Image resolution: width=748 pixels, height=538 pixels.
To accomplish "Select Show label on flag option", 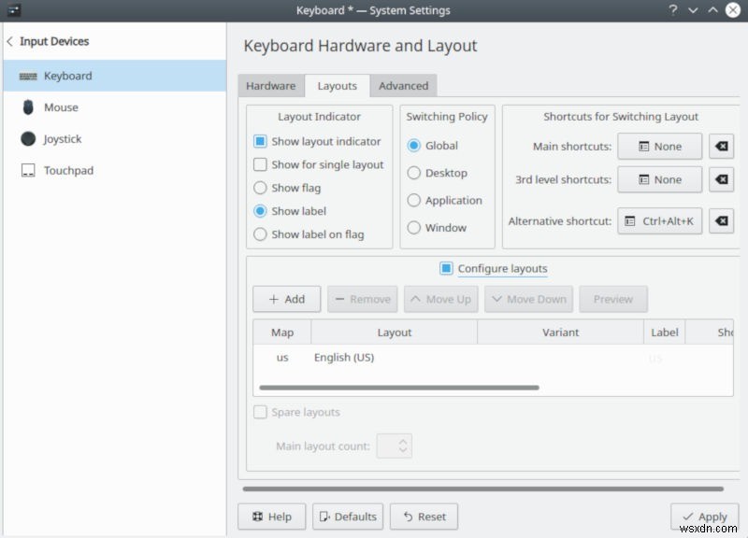I will click(x=260, y=234).
